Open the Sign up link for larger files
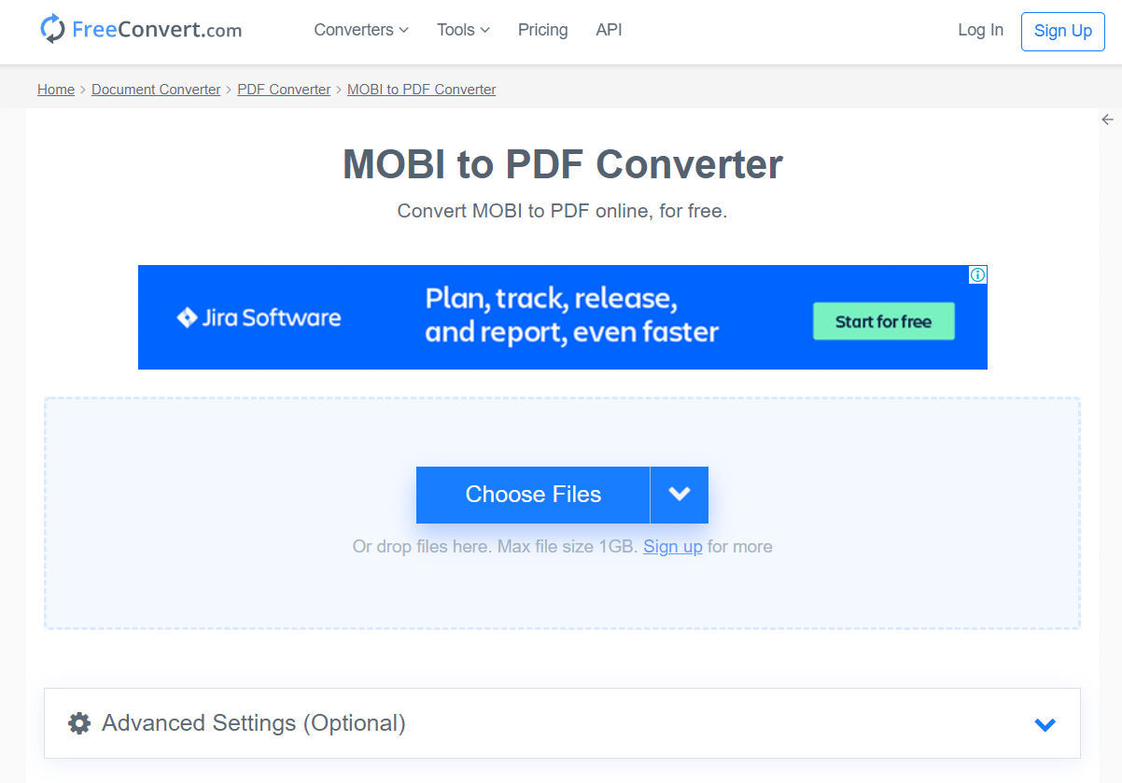The height and width of the screenshot is (783, 1122). pos(673,546)
